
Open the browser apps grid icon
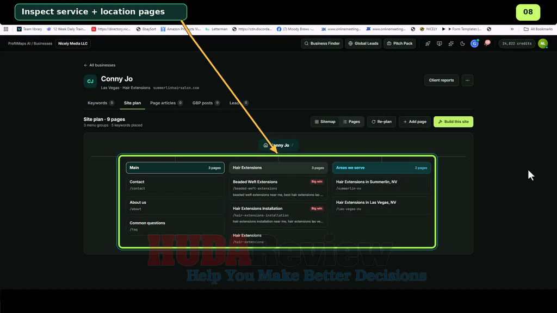[x=5, y=29]
